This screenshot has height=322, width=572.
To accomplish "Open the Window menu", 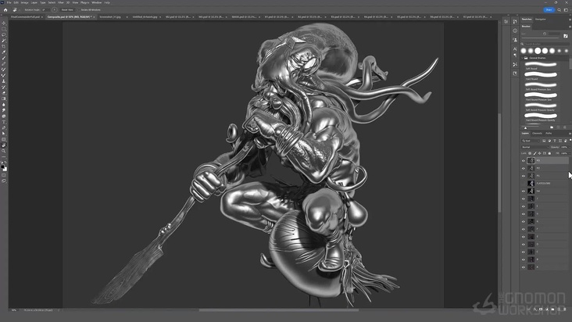I will (x=97, y=2).
